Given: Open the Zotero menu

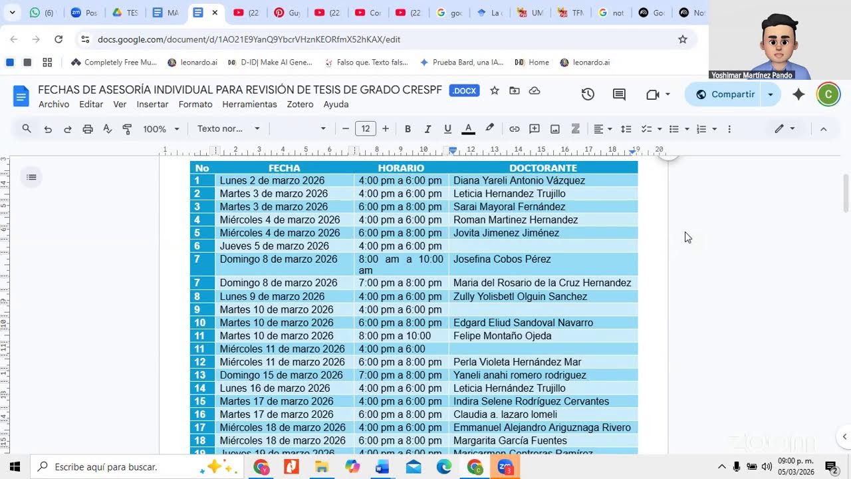Looking at the screenshot, I should [x=300, y=104].
